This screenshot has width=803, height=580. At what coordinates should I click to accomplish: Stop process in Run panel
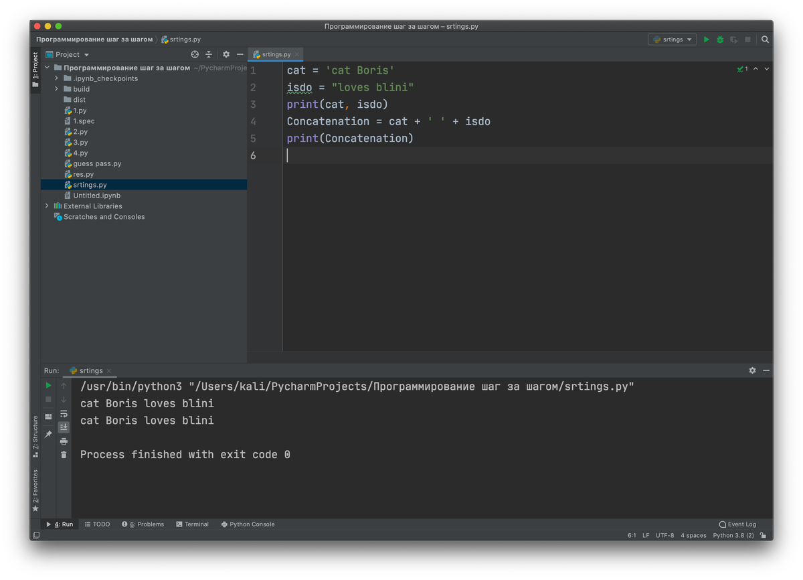(x=48, y=399)
